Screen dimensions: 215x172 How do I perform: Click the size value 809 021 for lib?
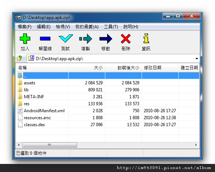click(95, 90)
